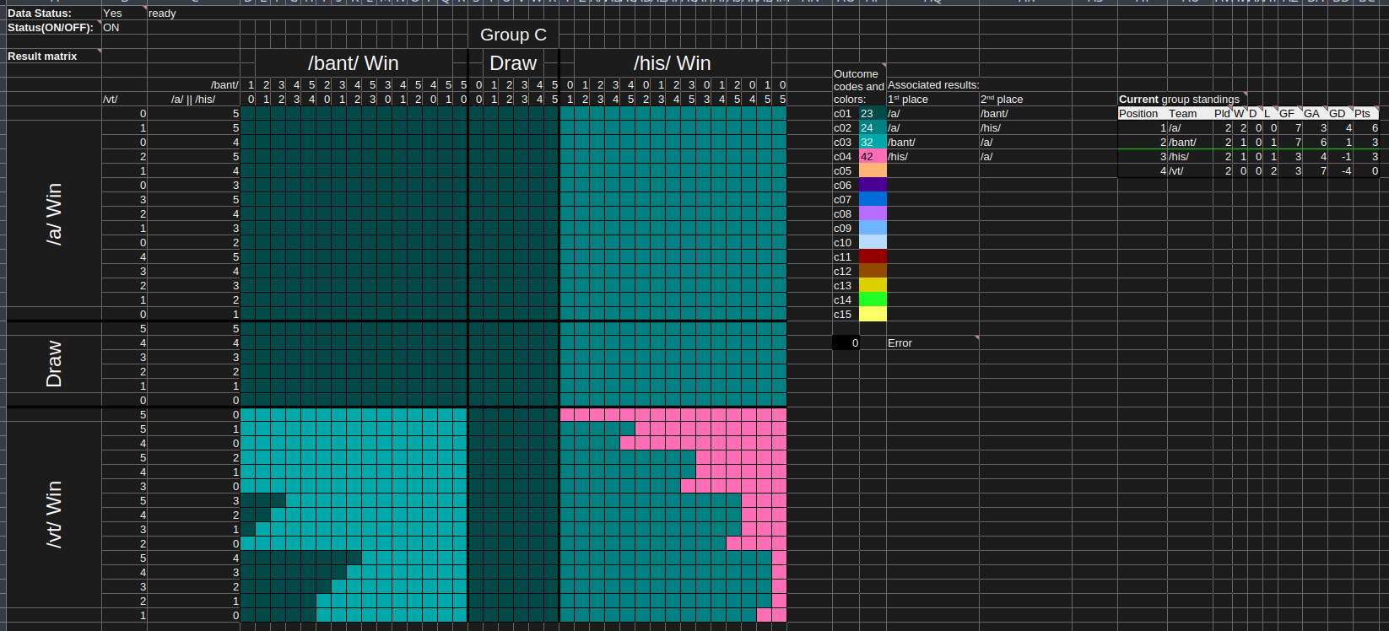Select the 'Status(ON/OFF):' label cell
This screenshot has height=631, width=1389.
pyautogui.click(x=54, y=28)
